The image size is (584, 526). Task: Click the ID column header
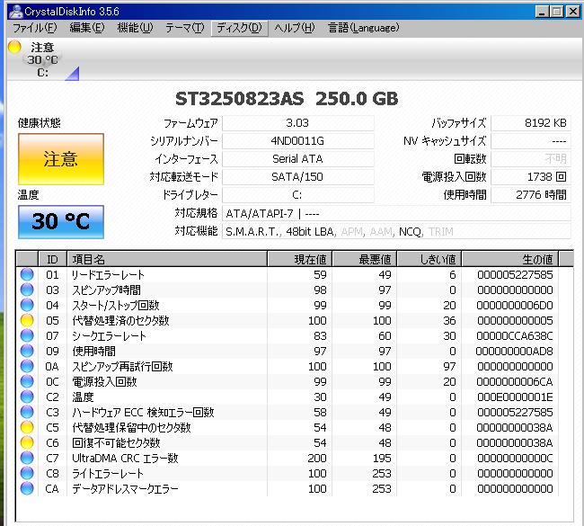tap(52, 259)
